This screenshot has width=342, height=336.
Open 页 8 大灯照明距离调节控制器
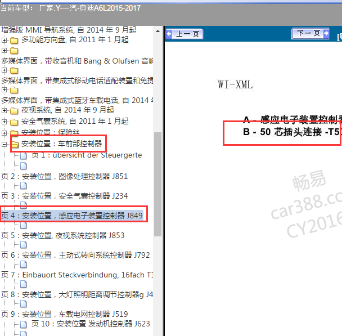tap(77, 294)
